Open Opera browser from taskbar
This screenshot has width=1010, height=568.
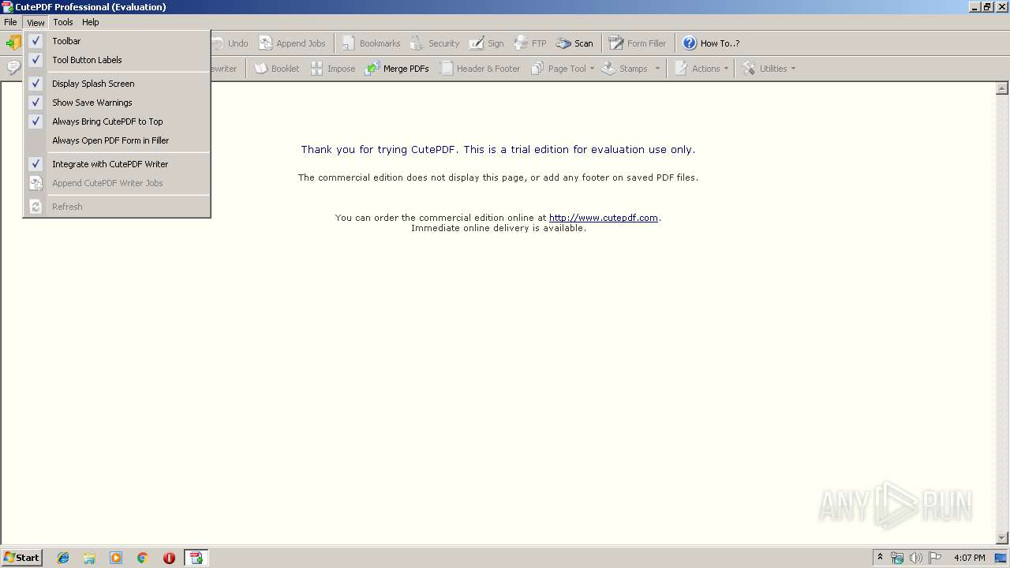(169, 558)
